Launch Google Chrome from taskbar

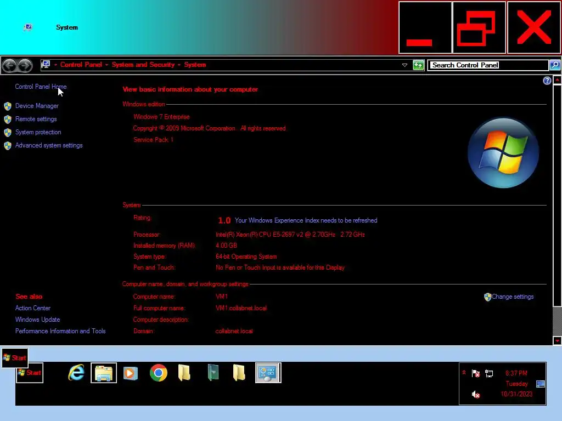159,373
